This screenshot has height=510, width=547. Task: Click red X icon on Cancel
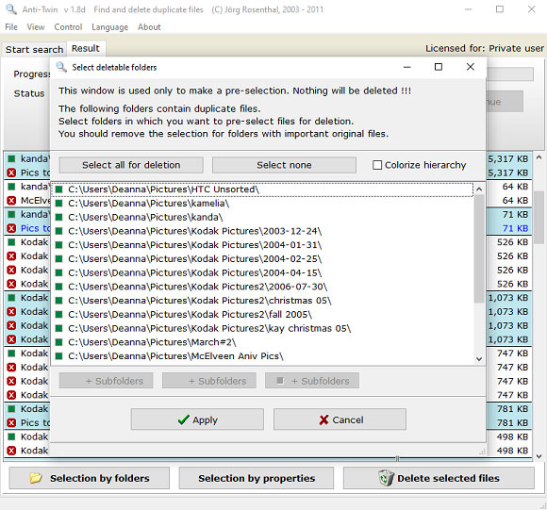point(323,420)
